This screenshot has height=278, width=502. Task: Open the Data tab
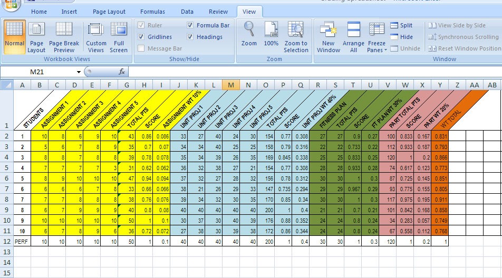(x=187, y=12)
